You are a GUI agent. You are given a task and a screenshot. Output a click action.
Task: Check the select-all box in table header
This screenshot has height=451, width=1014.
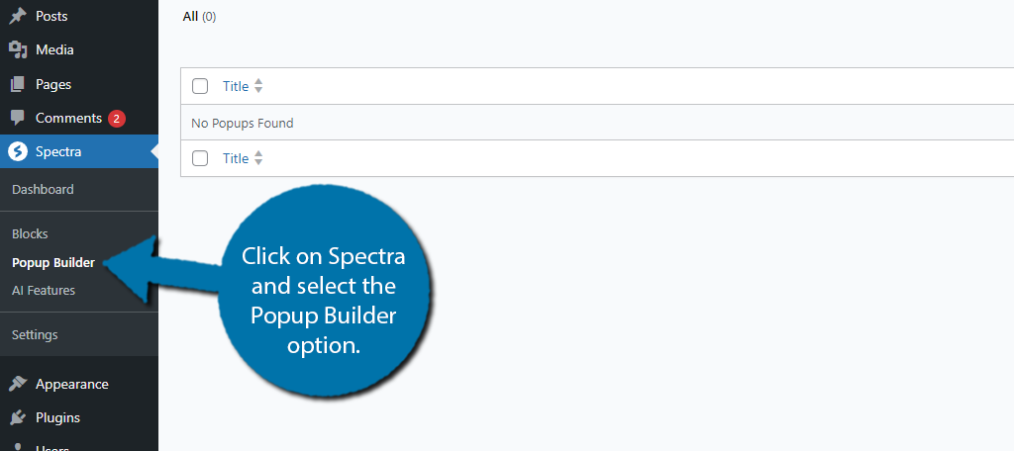[200, 86]
